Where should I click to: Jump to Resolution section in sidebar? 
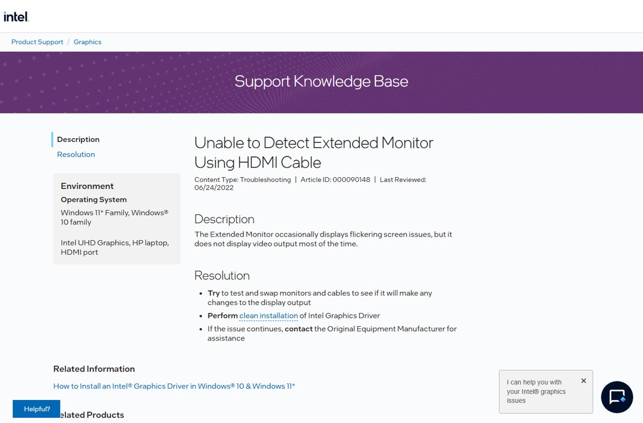click(x=76, y=154)
